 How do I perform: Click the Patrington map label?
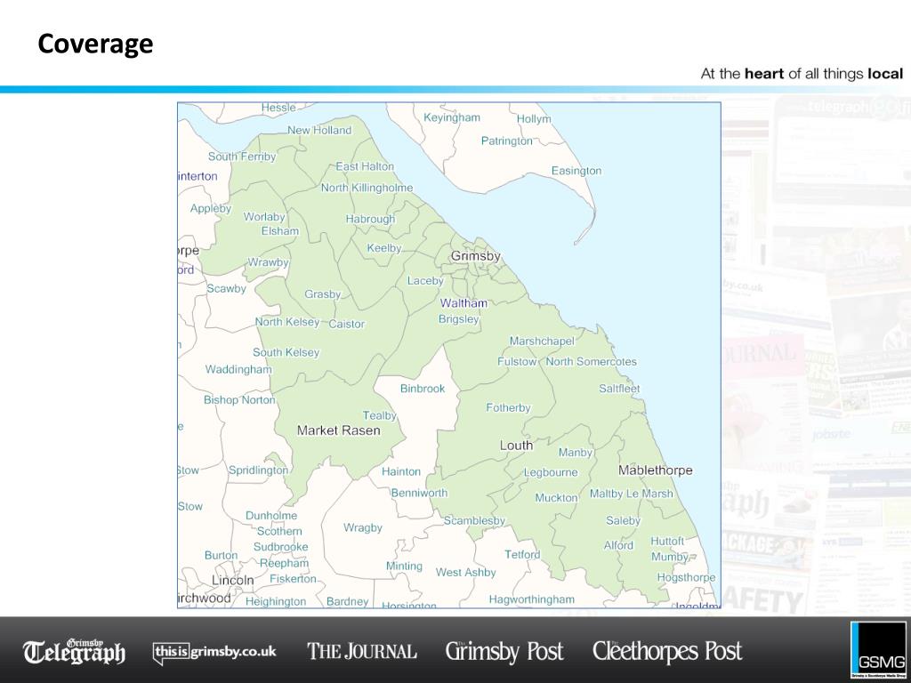click(506, 141)
